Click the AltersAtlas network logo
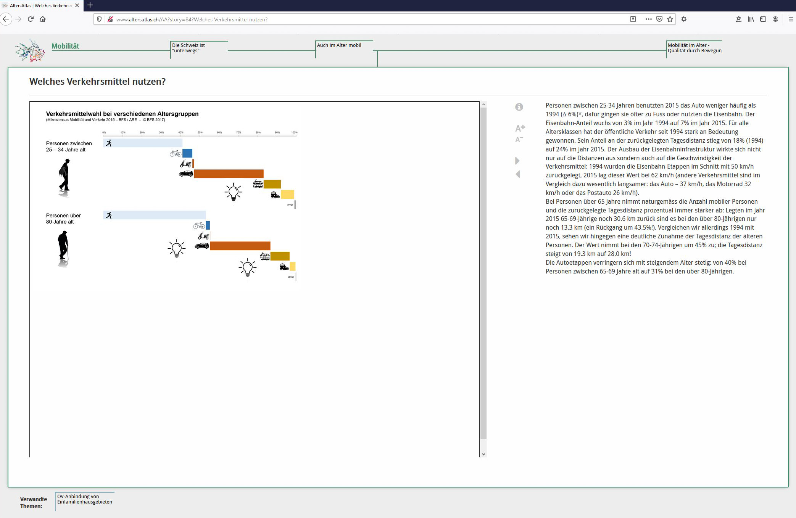The width and height of the screenshot is (796, 518). (x=30, y=50)
